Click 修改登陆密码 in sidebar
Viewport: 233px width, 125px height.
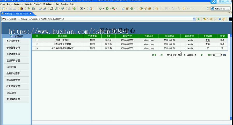[x=13, y=48]
